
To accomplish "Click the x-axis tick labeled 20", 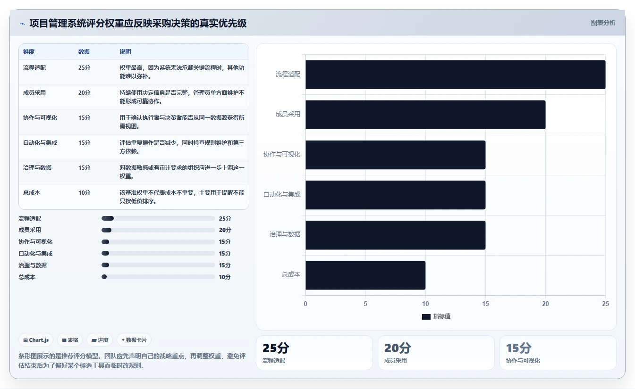I will 545,304.
